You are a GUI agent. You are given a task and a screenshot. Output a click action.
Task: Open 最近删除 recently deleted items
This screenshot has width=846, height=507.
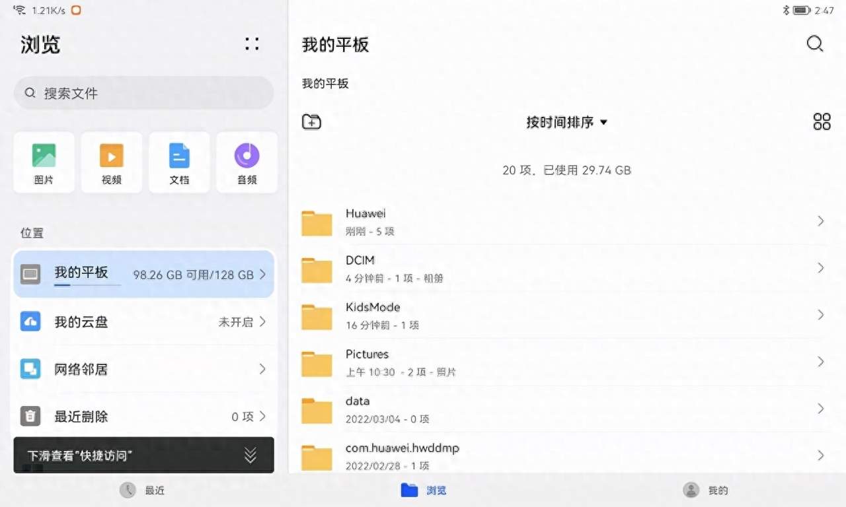pos(143,417)
